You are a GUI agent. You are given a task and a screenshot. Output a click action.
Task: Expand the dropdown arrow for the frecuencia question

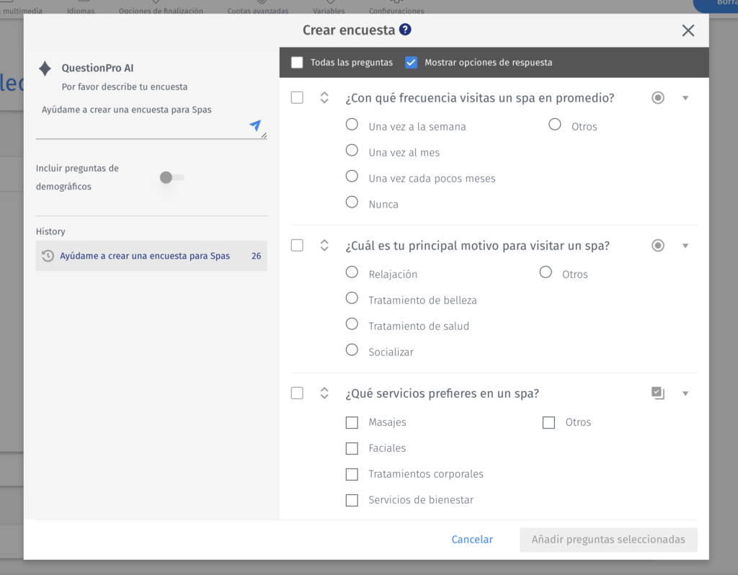pos(685,98)
